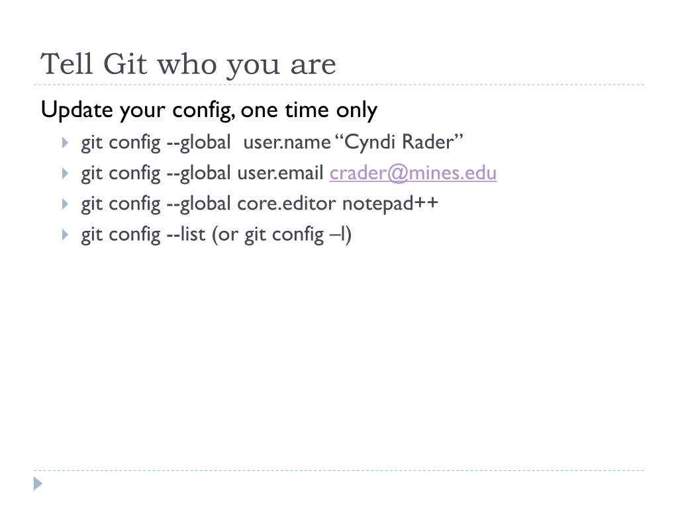Click the blue footer triangle at slide bottom
This screenshot has height=508, width=678.
click(38, 484)
